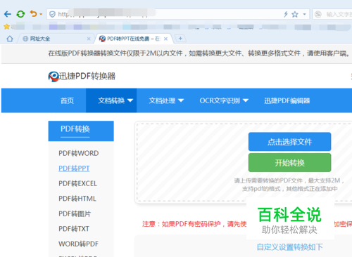The height and width of the screenshot is (257, 352).
Task: Choose WORD转PDF conversion
Action: 78,244
